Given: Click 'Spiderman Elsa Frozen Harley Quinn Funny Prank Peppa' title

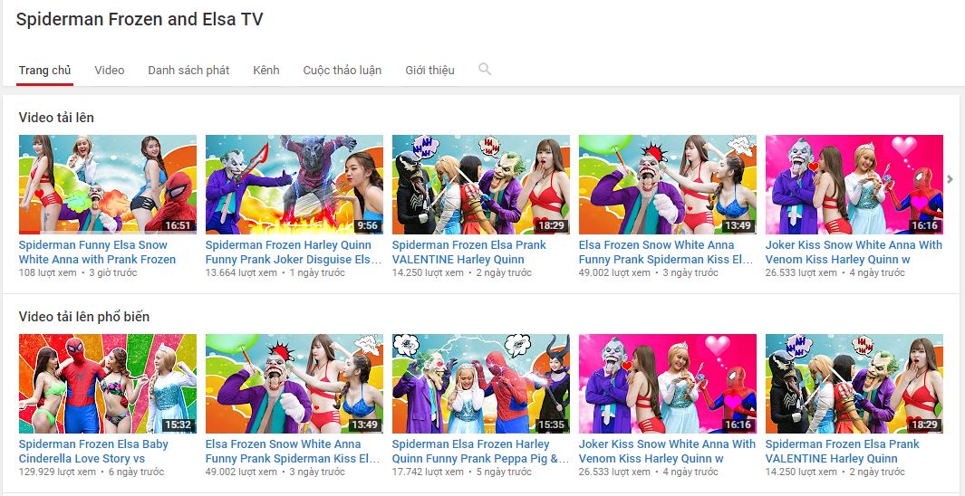Looking at the screenshot, I should point(480,451).
